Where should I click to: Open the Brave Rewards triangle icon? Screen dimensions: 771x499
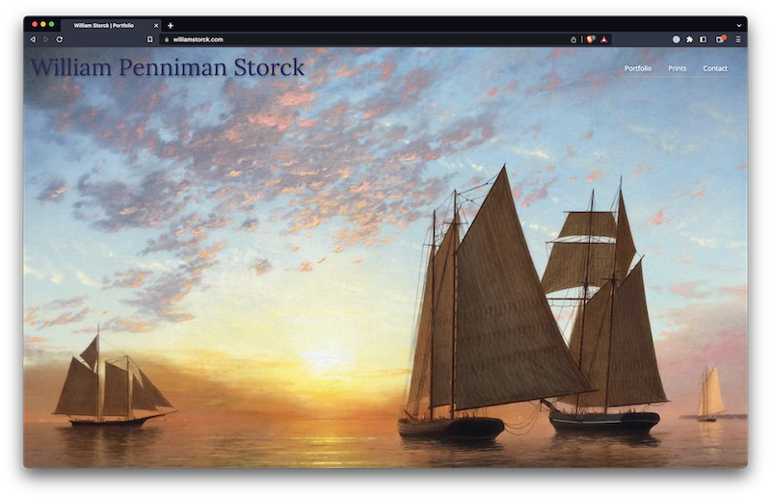click(x=604, y=39)
